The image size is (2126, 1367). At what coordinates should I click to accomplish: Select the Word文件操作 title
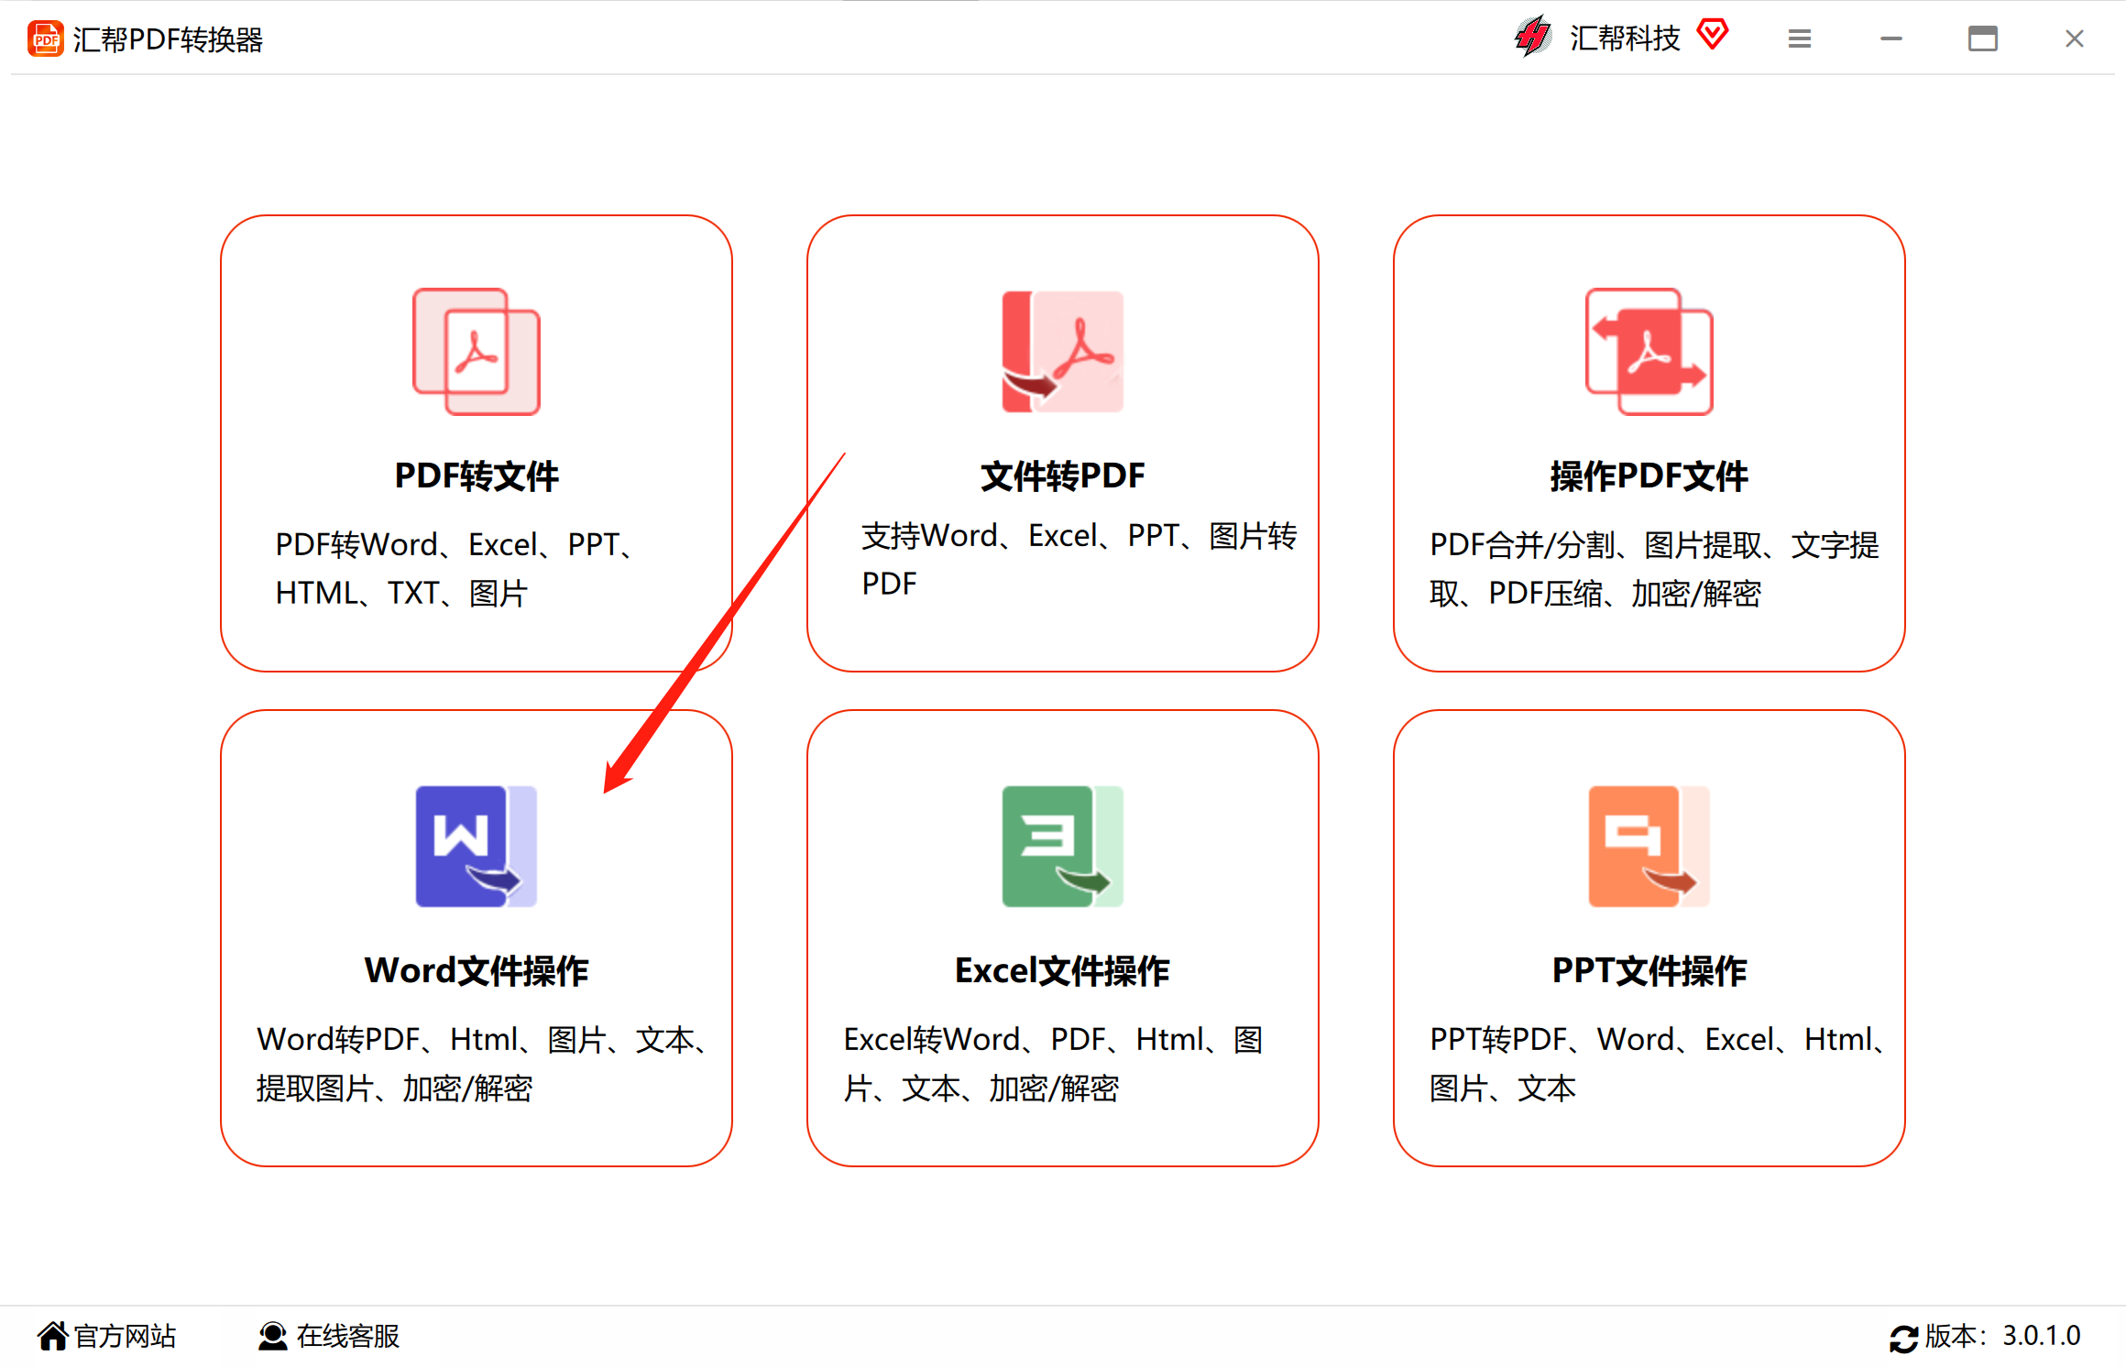pos(477,970)
